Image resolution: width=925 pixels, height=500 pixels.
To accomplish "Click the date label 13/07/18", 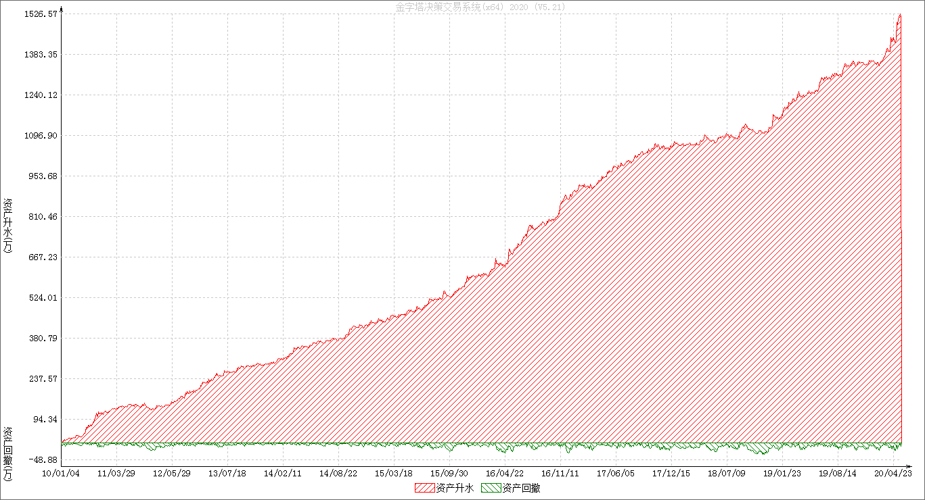I will (x=227, y=473).
